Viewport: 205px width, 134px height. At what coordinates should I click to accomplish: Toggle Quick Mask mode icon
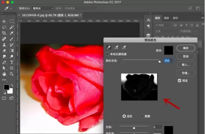click(4, 98)
